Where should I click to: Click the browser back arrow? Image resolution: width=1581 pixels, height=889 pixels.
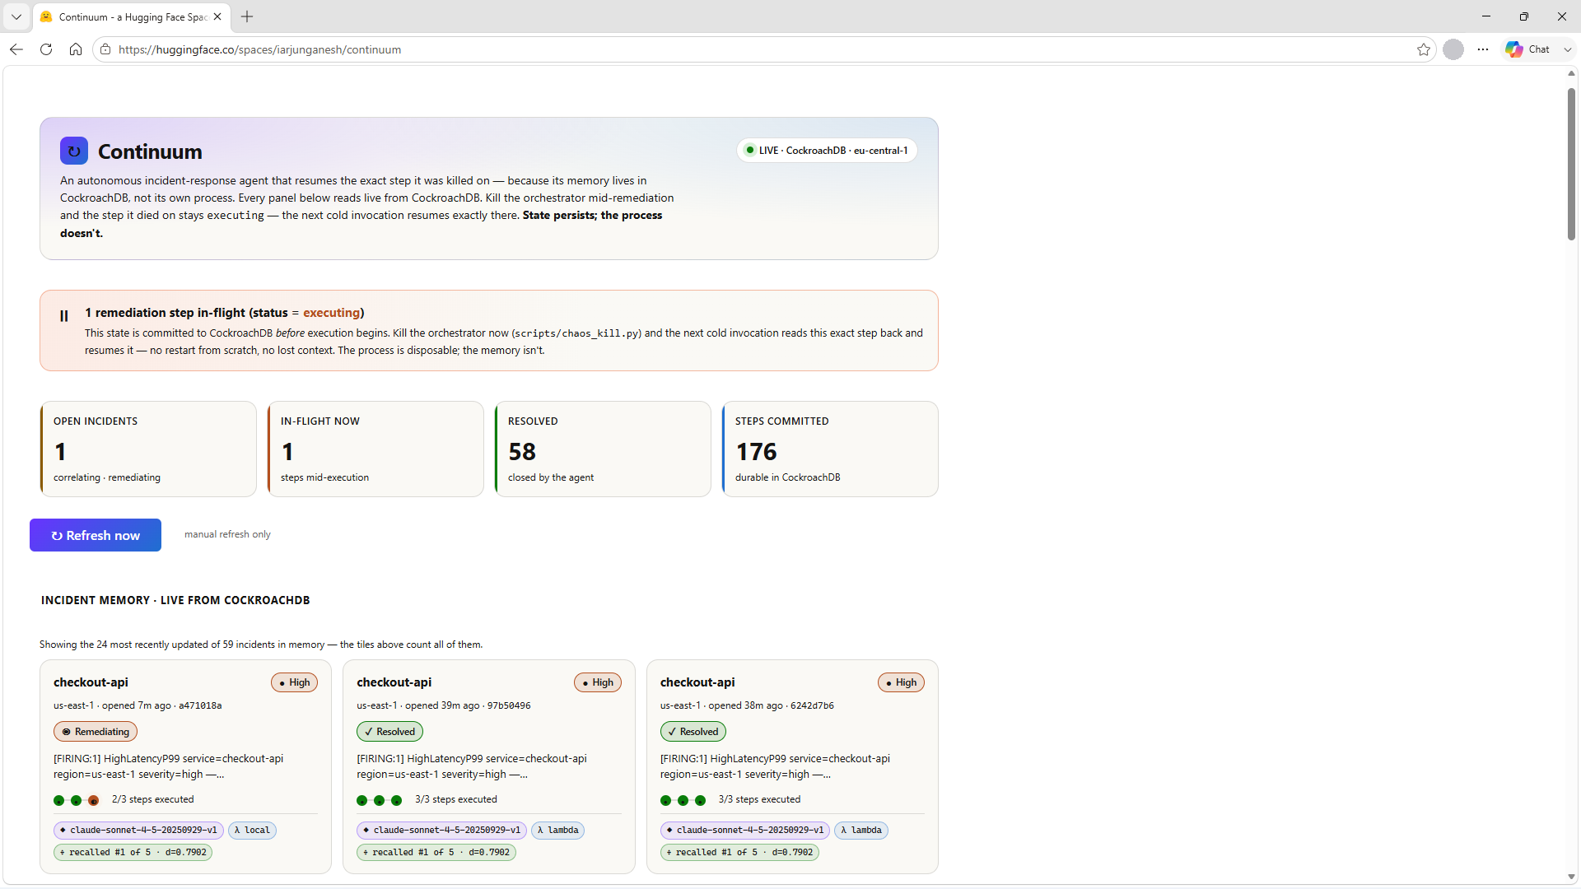(x=16, y=49)
